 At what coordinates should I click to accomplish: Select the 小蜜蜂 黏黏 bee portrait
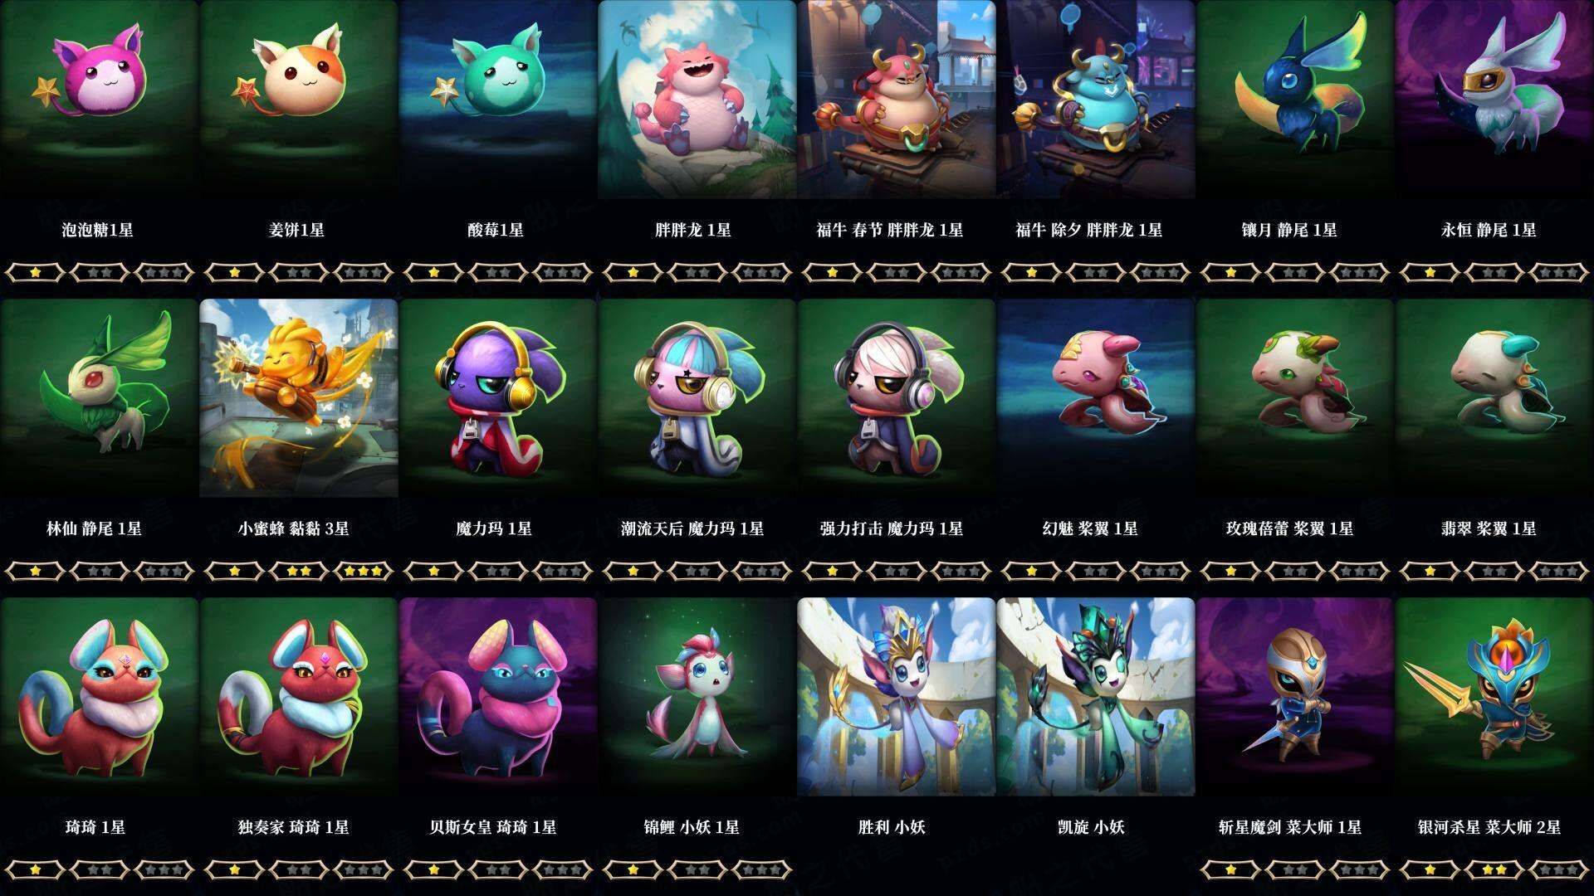(298, 398)
